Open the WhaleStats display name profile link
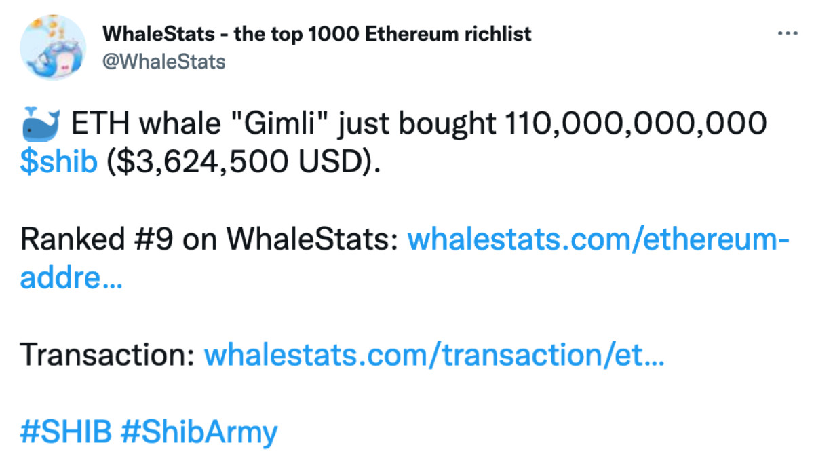 pyautogui.click(x=317, y=34)
